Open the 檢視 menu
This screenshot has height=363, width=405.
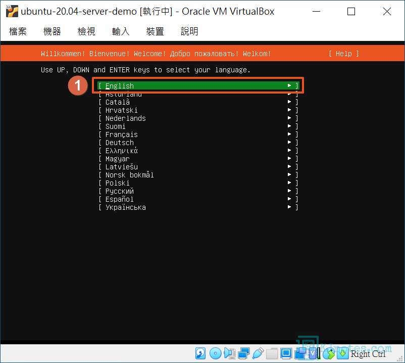86,31
